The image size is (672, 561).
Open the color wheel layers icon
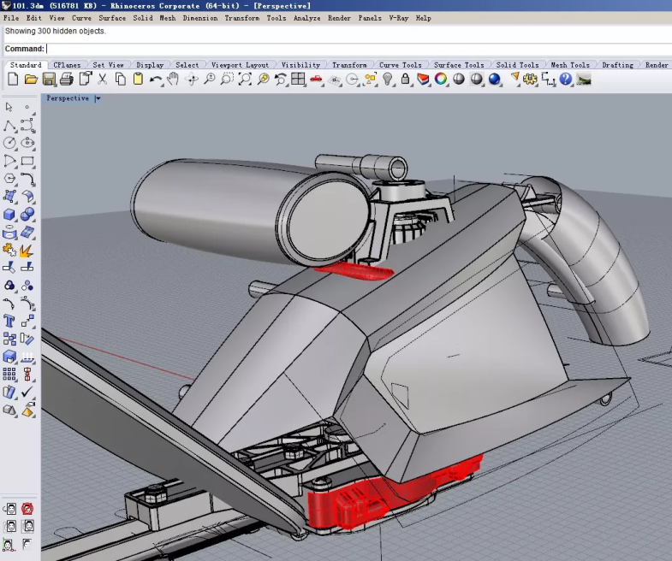point(441,80)
